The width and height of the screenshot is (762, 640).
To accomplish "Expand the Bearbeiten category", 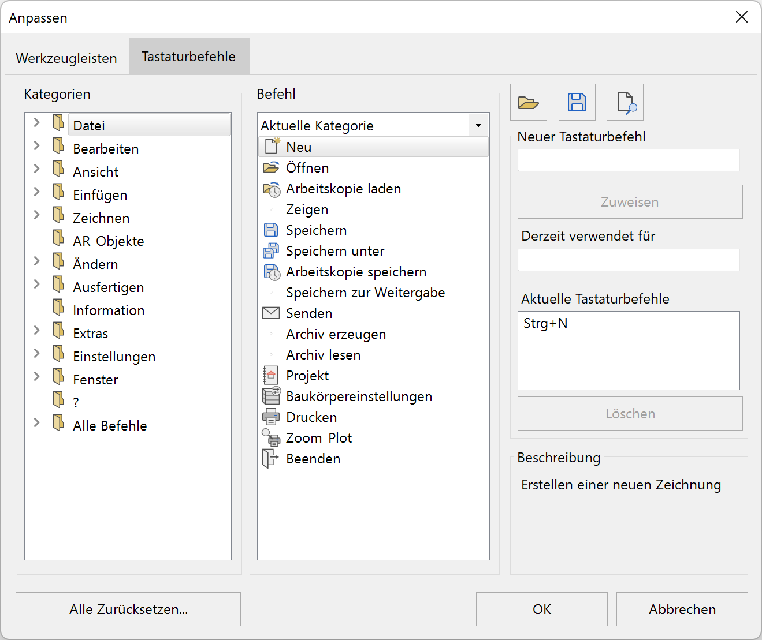I will (x=36, y=145).
